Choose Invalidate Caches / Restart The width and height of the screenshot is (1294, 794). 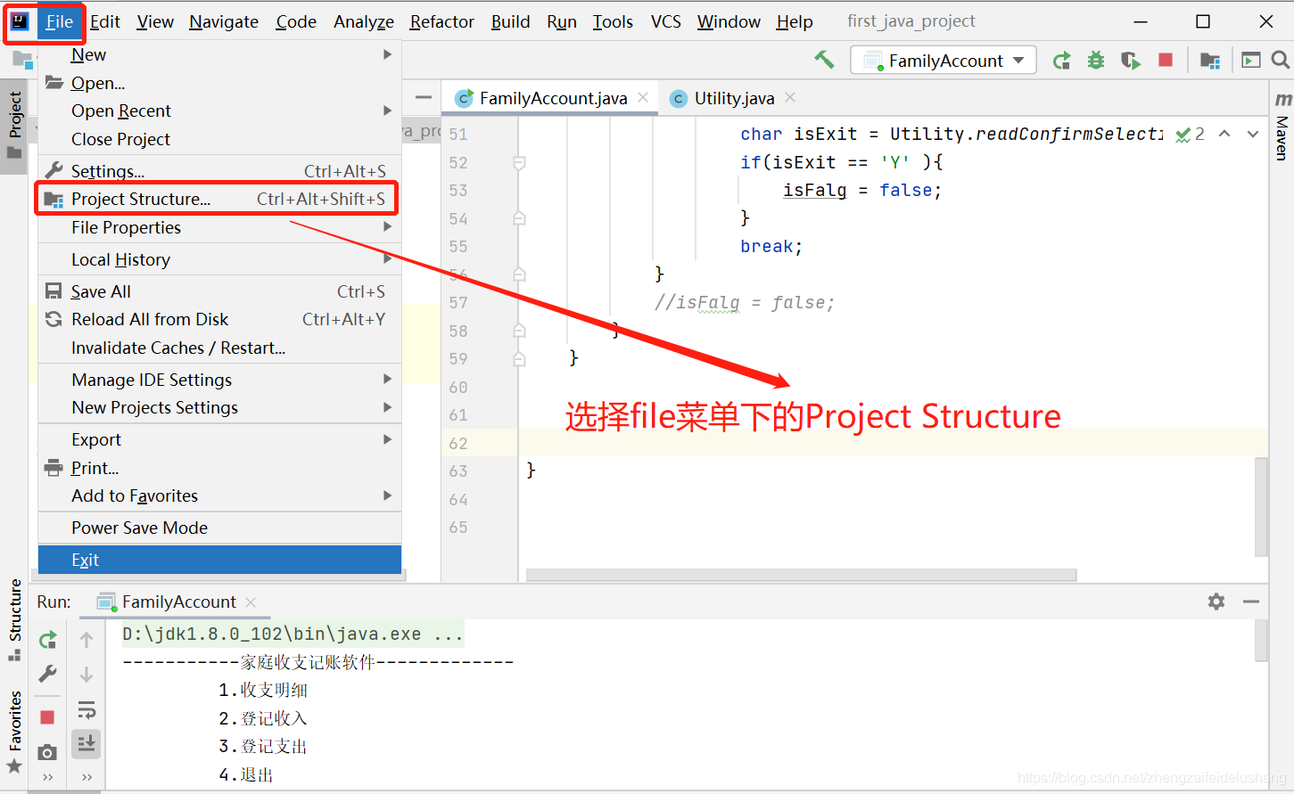coord(219,348)
